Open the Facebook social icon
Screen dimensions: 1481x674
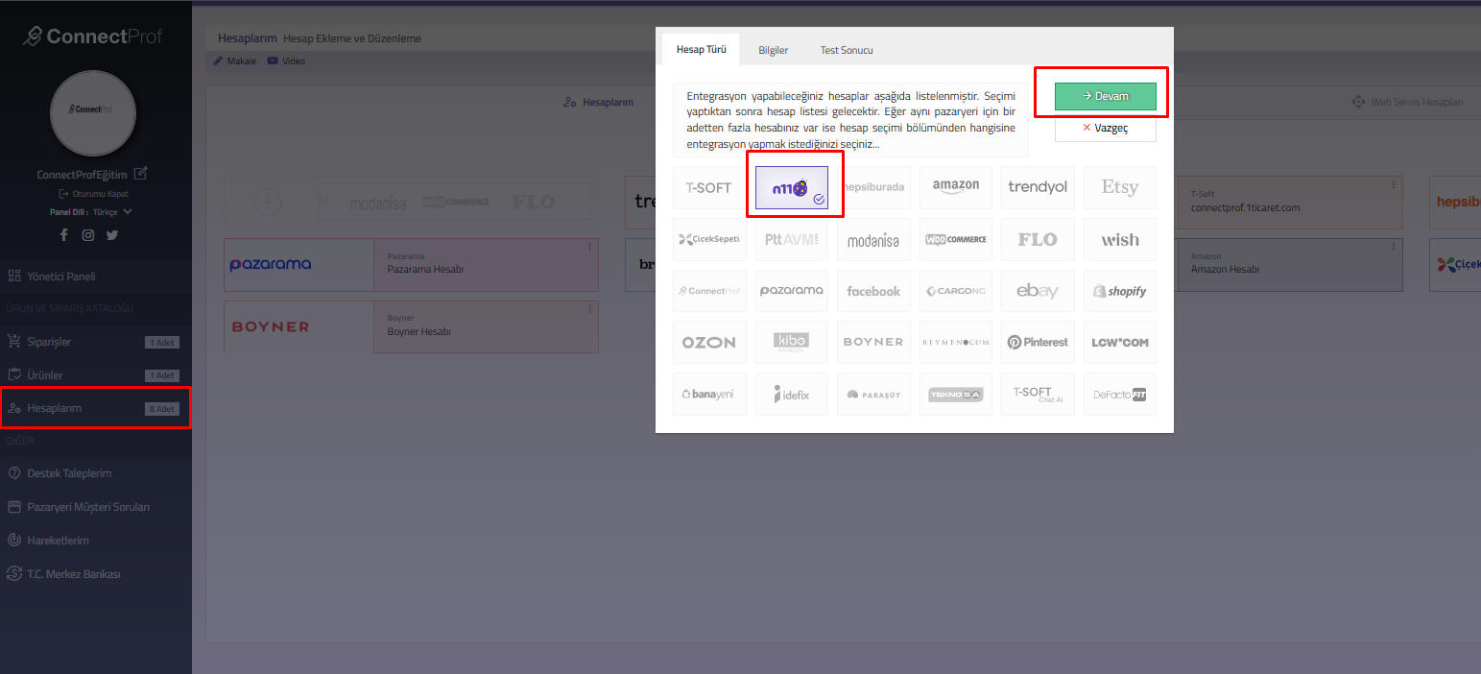(x=64, y=235)
